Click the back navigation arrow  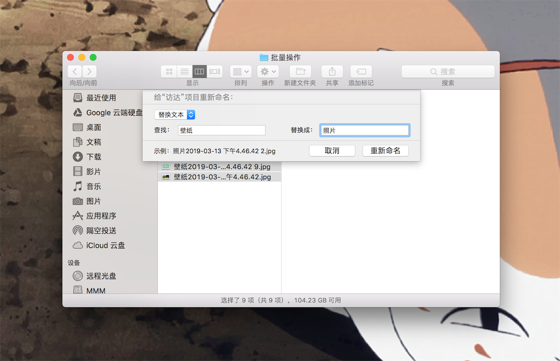[x=74, y=71]
